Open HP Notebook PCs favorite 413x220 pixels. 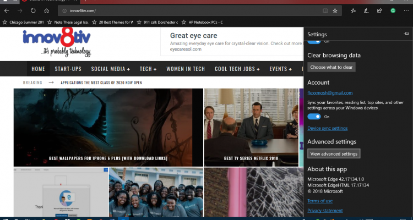202,23
